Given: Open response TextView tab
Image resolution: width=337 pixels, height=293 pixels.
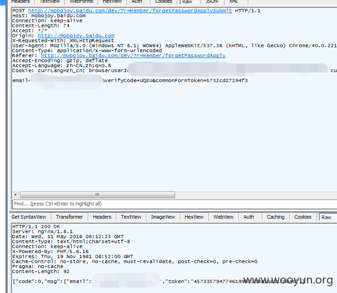Looking at the screenshot, I should (x=131, y=217).
